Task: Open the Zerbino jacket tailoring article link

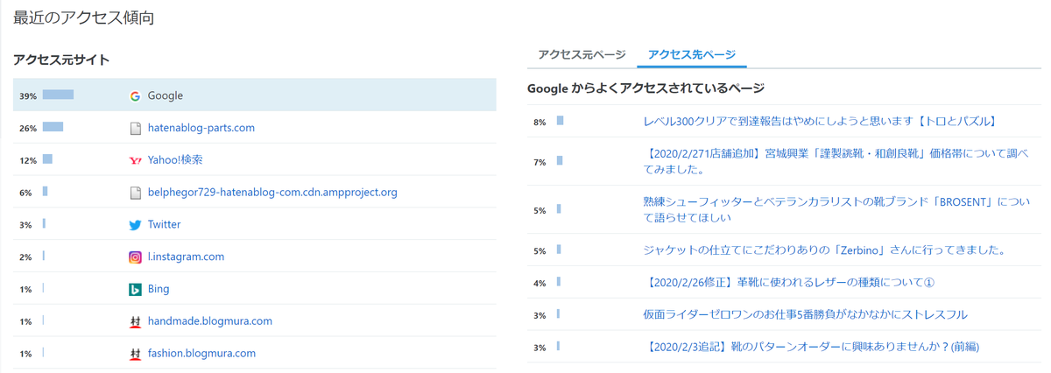Action: point(825,250)
